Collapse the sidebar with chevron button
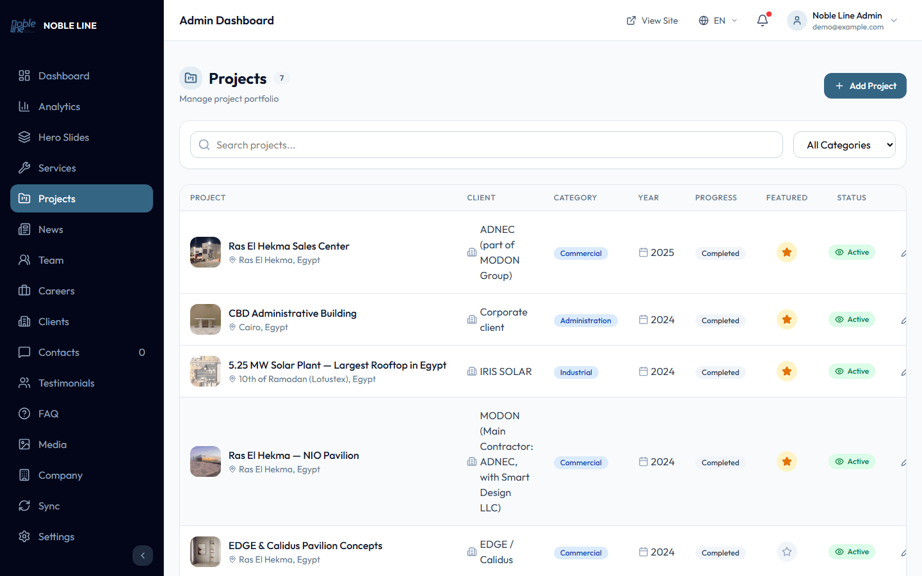922x576 pixels. (x=143, y=556)
